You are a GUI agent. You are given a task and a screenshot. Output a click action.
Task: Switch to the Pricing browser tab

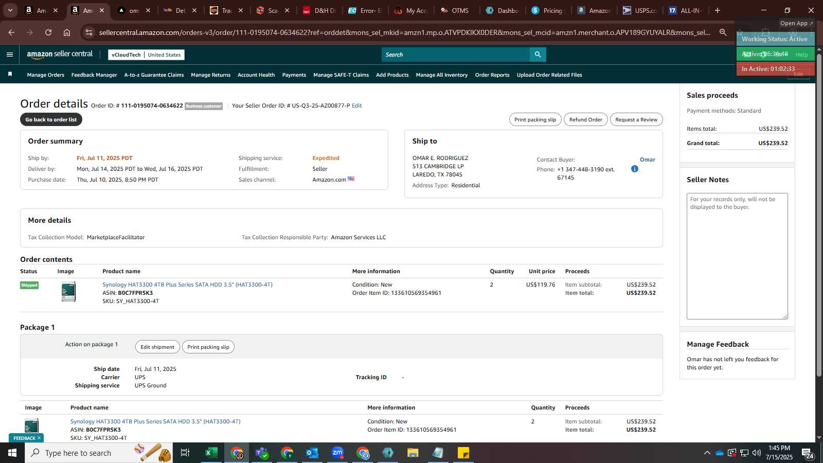548,10
